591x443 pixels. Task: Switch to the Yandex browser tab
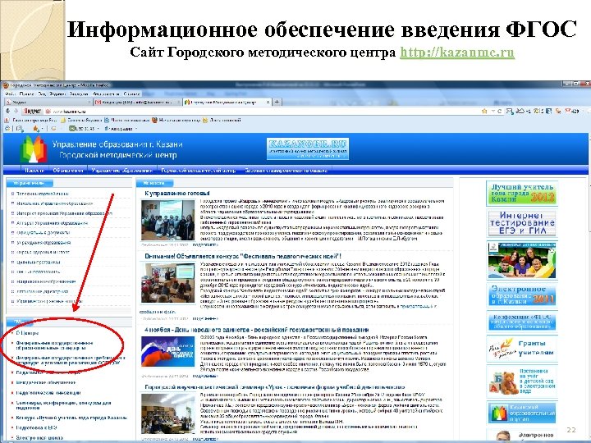pyautogui.click(x=48, y=102)
